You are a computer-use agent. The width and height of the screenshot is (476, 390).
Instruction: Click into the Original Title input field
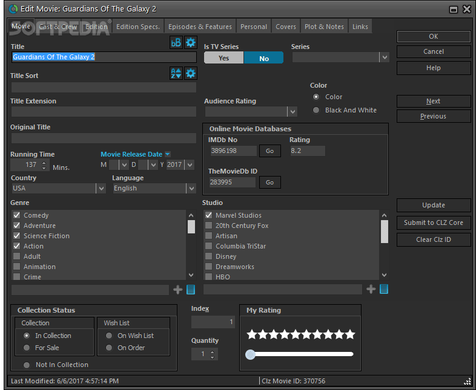point(104,138)
